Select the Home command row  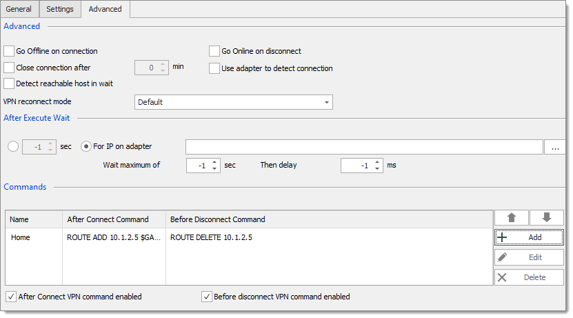pos(249,237)
